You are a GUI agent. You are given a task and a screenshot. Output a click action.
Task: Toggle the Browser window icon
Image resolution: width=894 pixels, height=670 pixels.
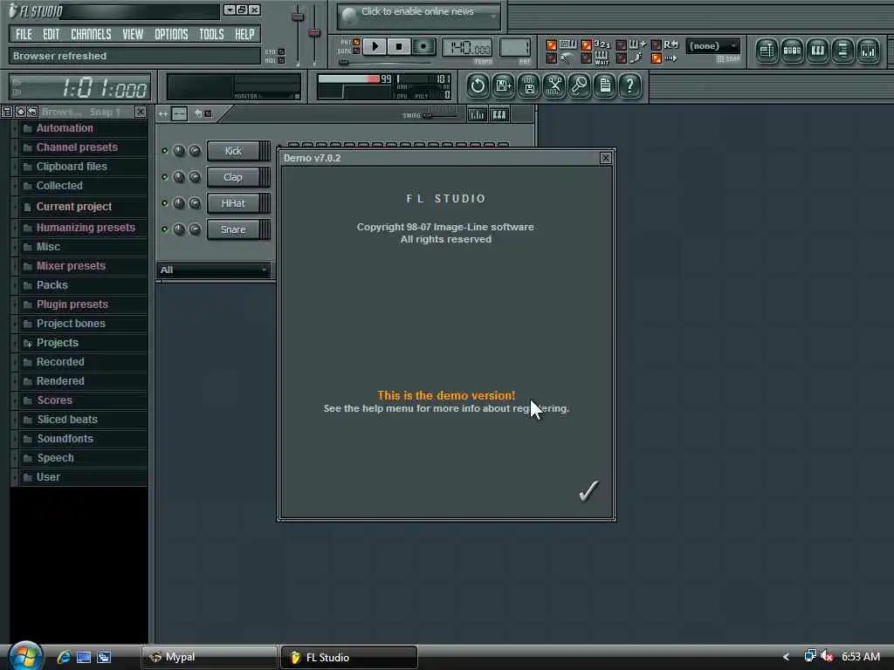tap(842, 51)
